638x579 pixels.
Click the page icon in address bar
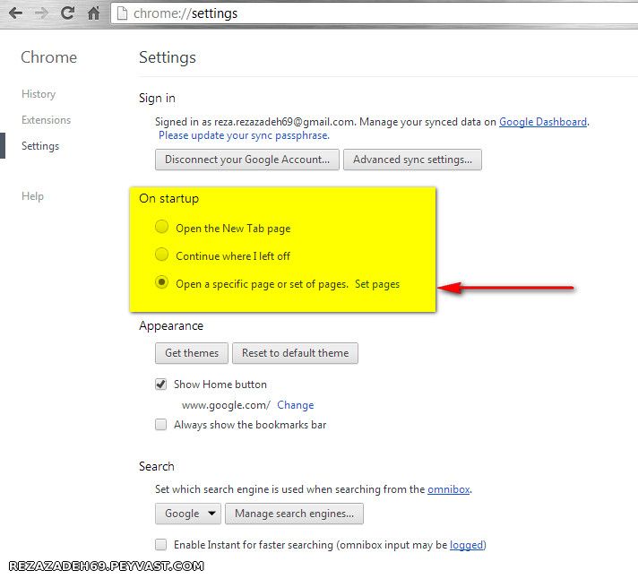[122, 13]
